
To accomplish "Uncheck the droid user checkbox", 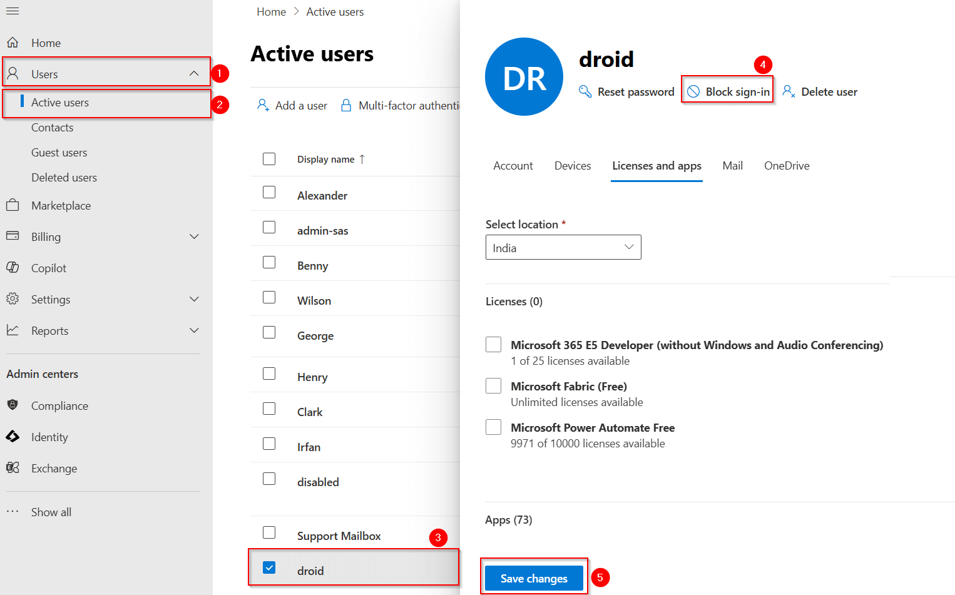I will click(x=269, y=567).
